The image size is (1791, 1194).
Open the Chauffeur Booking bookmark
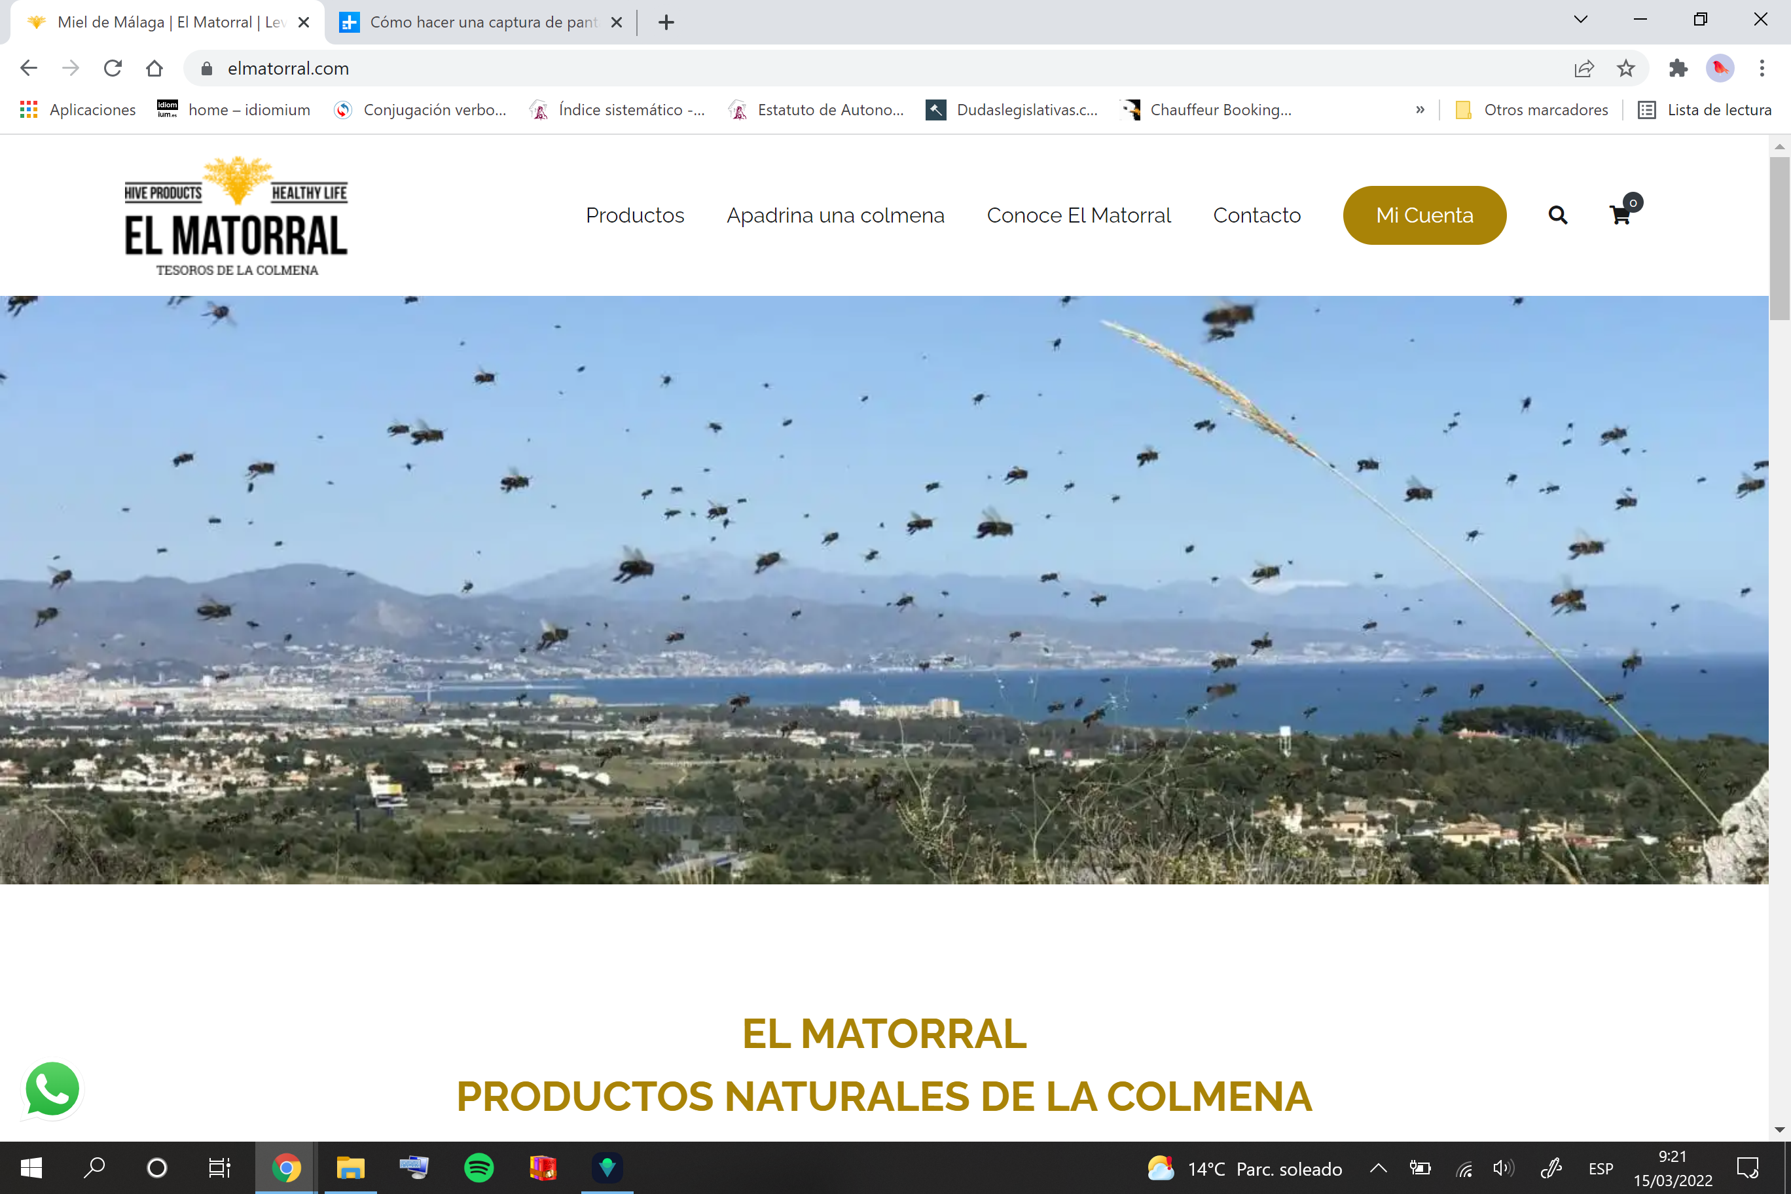tap(1207, 110)
